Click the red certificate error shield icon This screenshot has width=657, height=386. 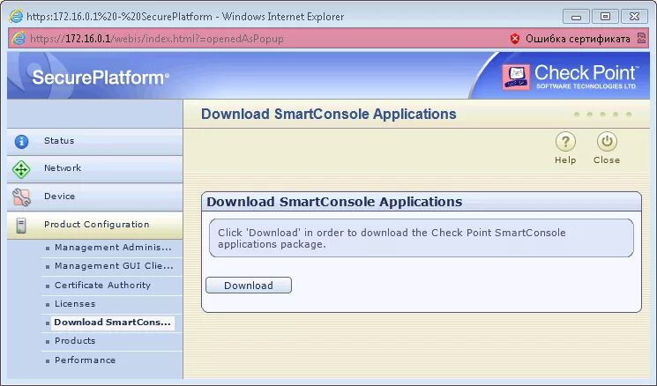[515, 39]
